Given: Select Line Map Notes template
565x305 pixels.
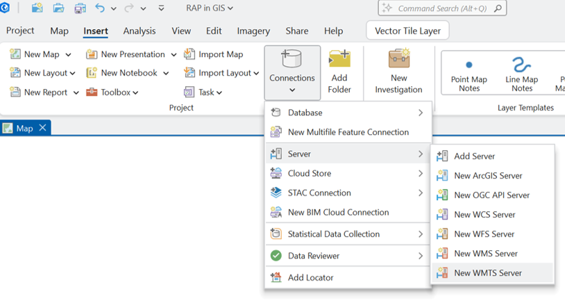Looking at the screenshot, I should tap(521, 73).
